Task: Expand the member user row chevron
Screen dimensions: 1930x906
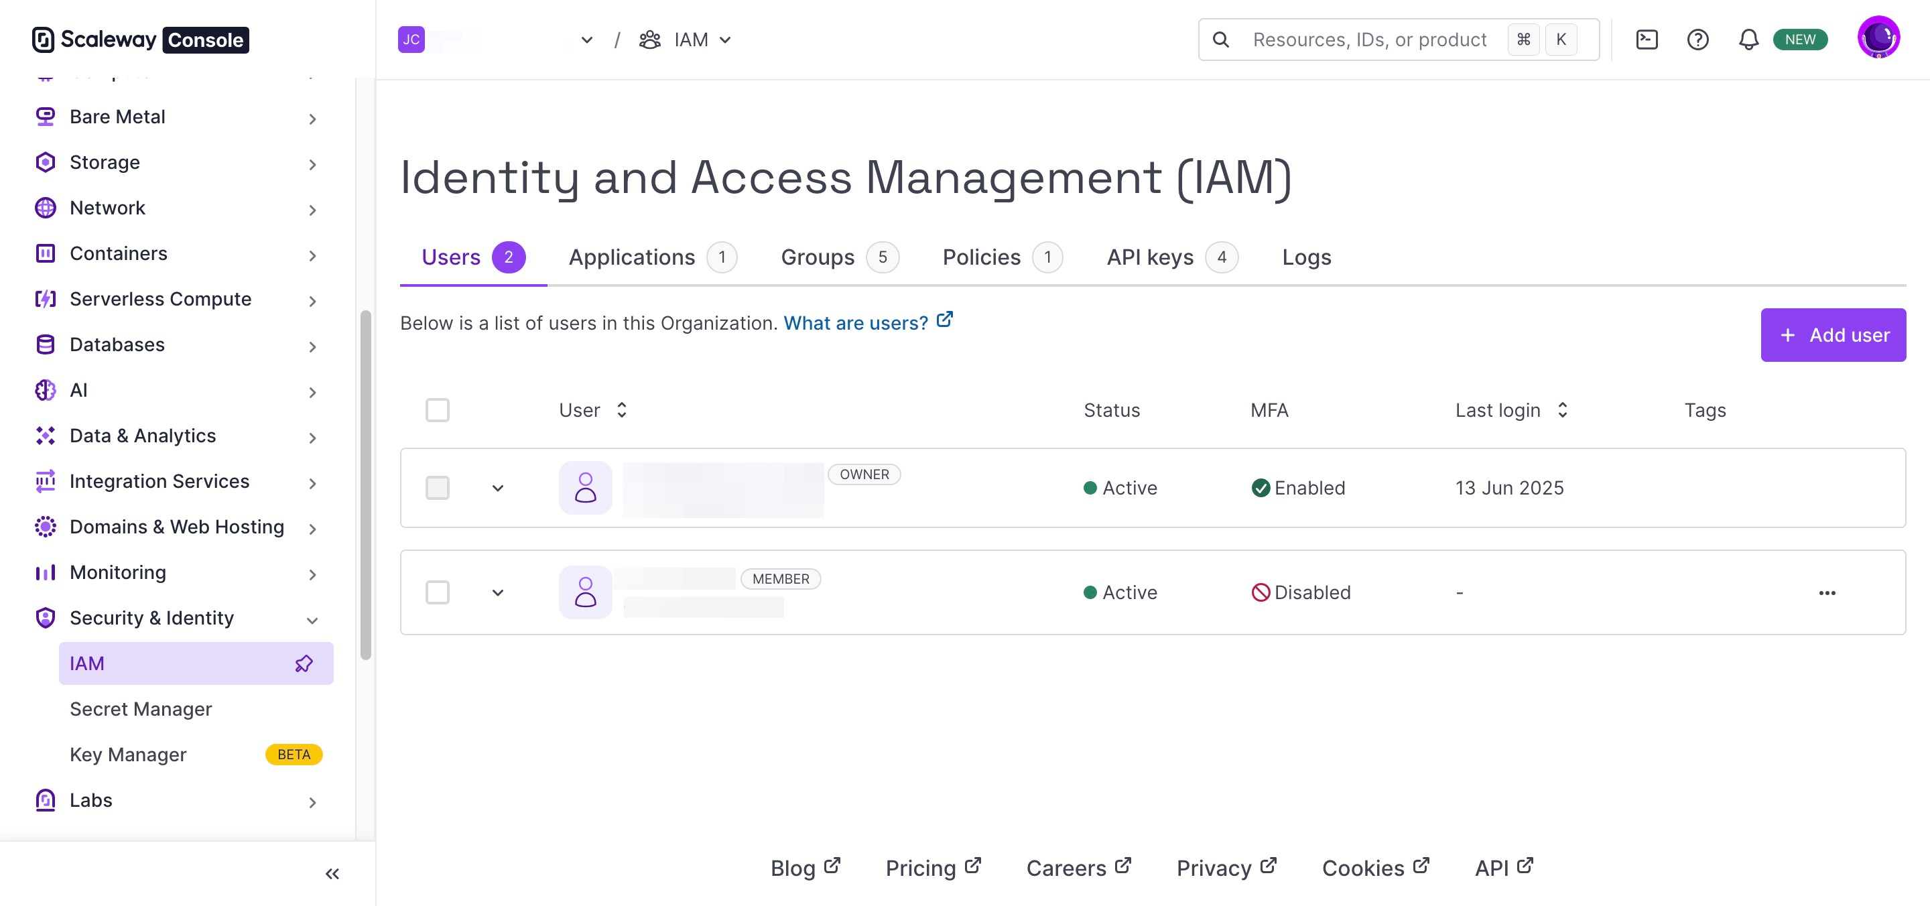Action: 497,593
